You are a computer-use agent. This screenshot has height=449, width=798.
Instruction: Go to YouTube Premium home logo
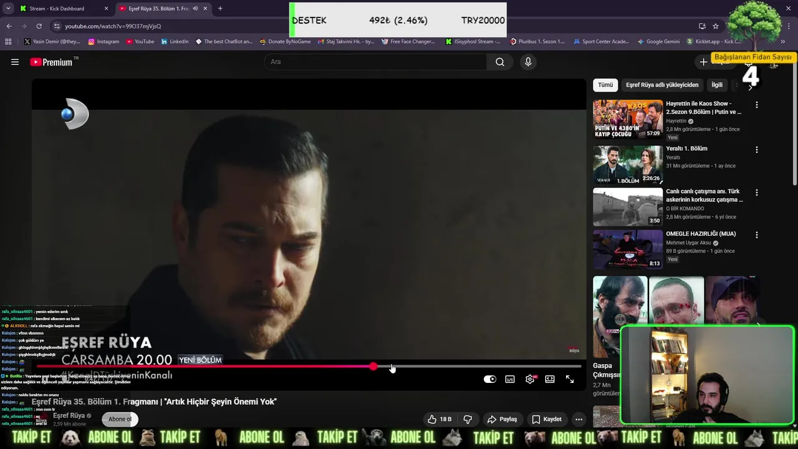(x=51, y=62)
